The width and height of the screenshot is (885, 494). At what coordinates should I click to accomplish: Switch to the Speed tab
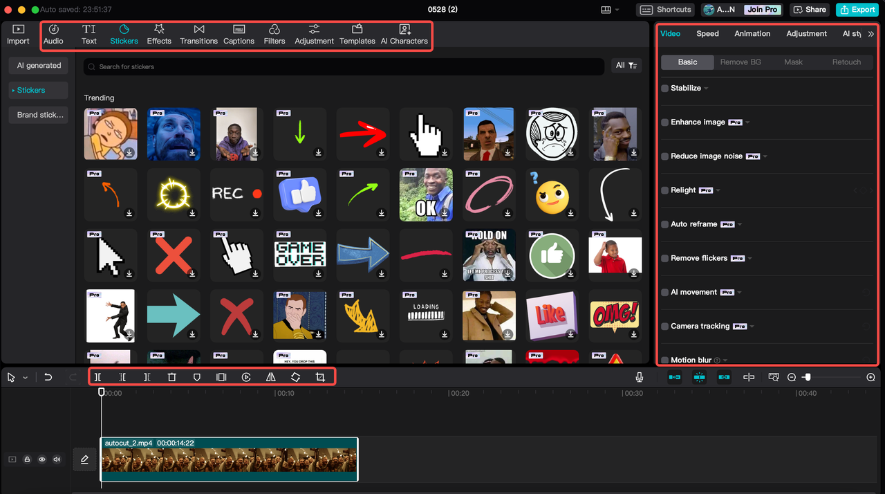(707, 33)
